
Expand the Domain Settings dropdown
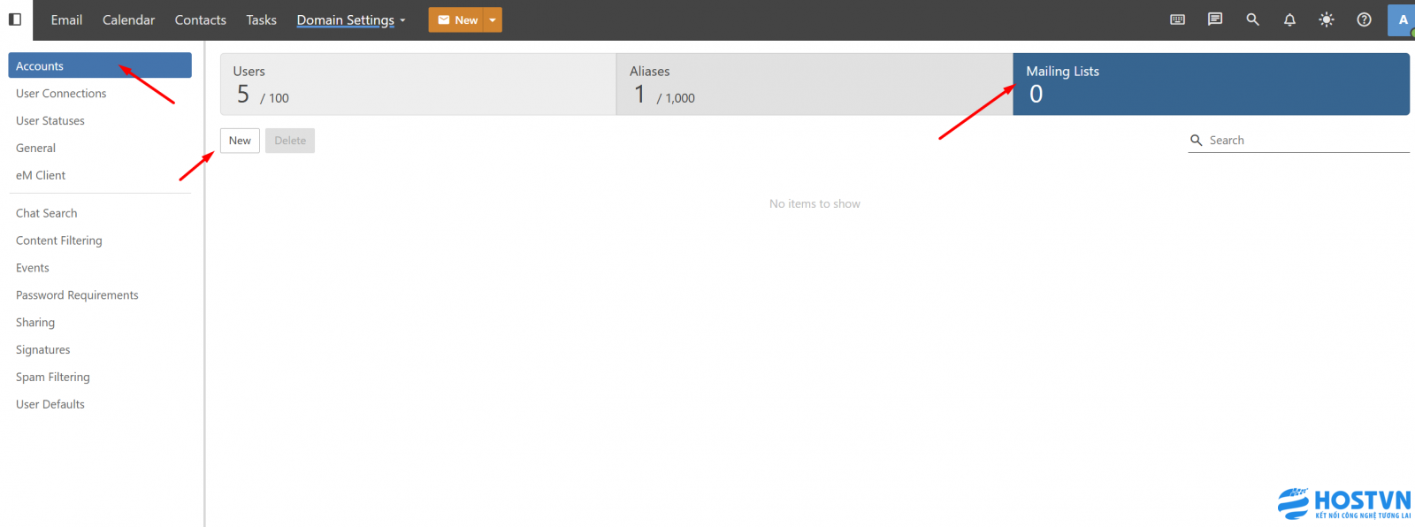coord(351,19)
